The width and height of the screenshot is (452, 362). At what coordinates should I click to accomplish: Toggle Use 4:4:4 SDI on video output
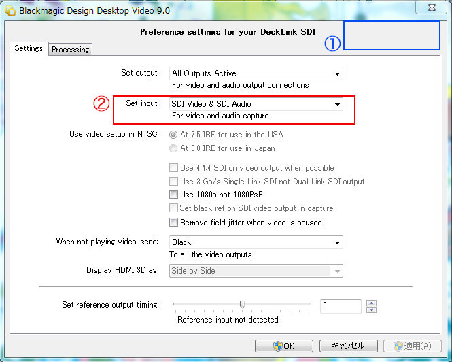pos(173,167)
